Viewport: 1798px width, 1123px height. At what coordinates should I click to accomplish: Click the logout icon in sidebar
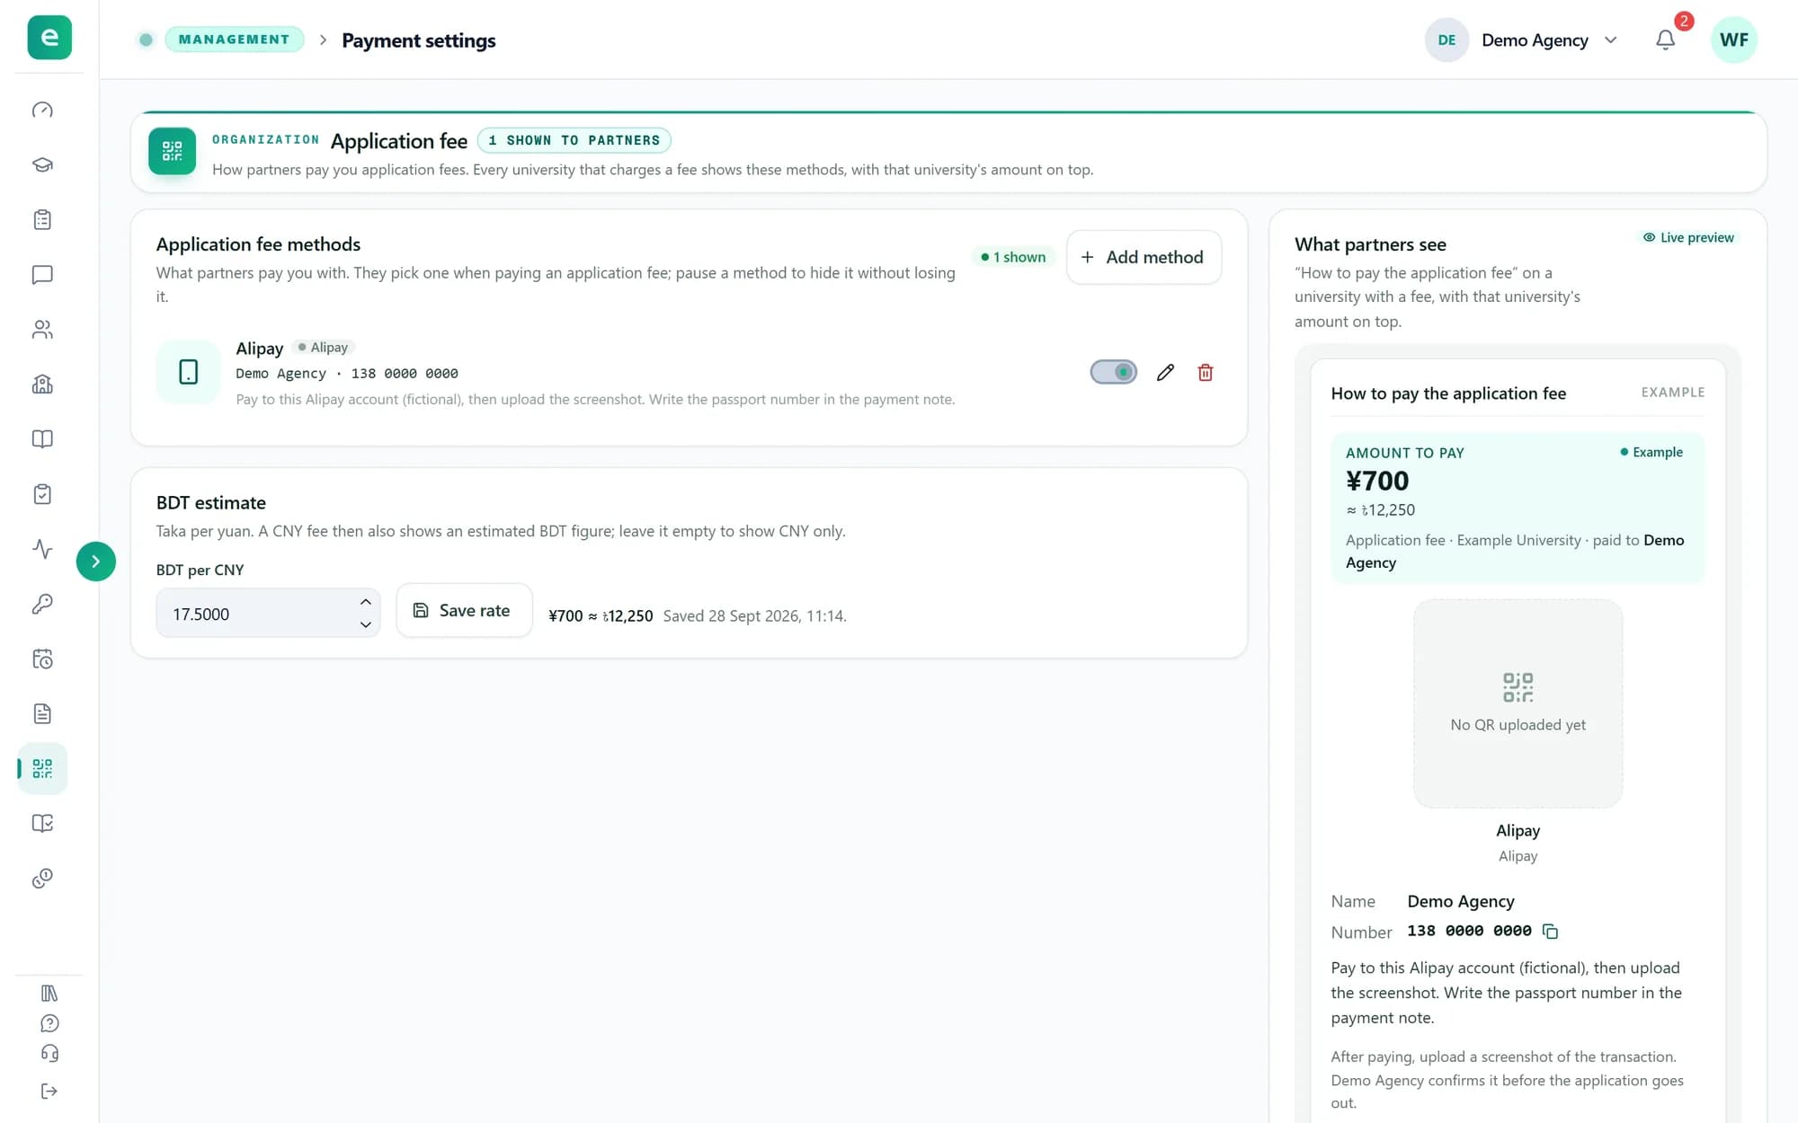click(x=49, y=1091)
